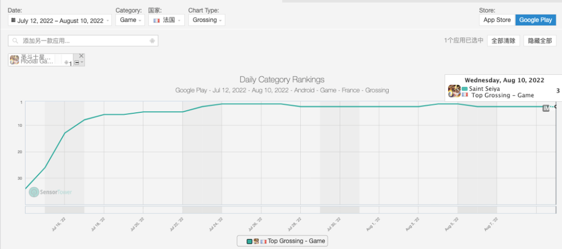The width and height of the screenshot is (562, 249).
Task: Click the teal legend color swatch
Action: point(249,242)
